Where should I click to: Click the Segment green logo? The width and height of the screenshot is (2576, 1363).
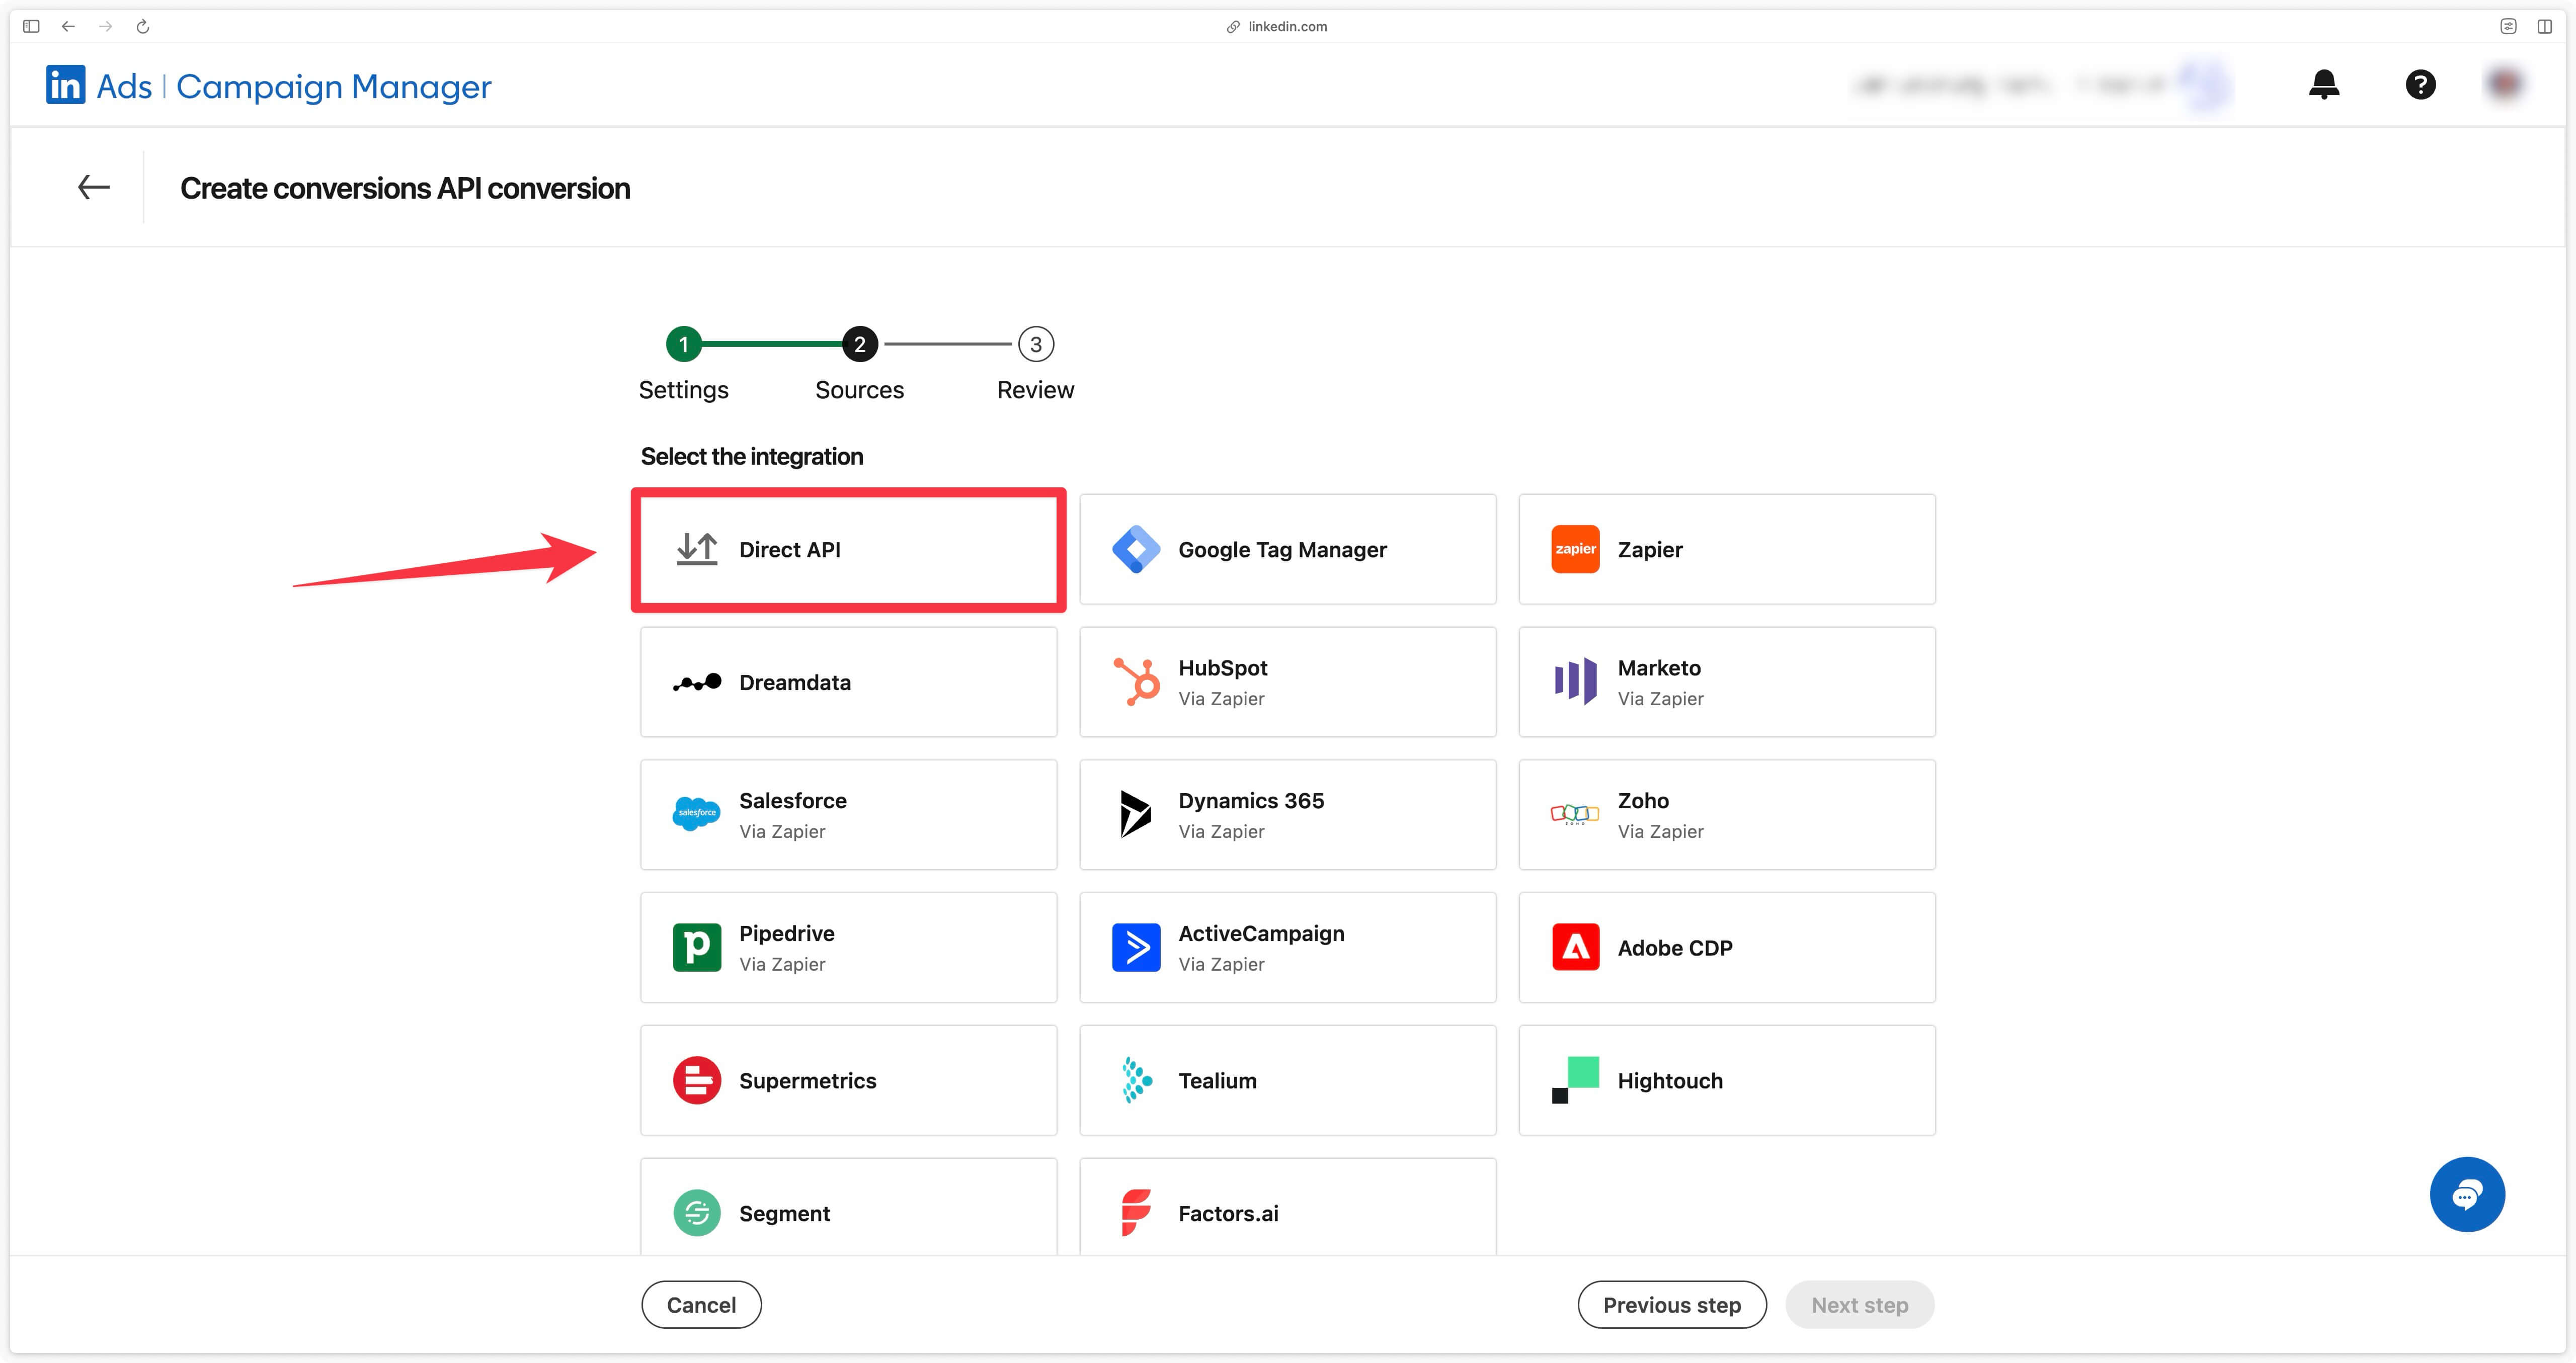pos(697,1213)
